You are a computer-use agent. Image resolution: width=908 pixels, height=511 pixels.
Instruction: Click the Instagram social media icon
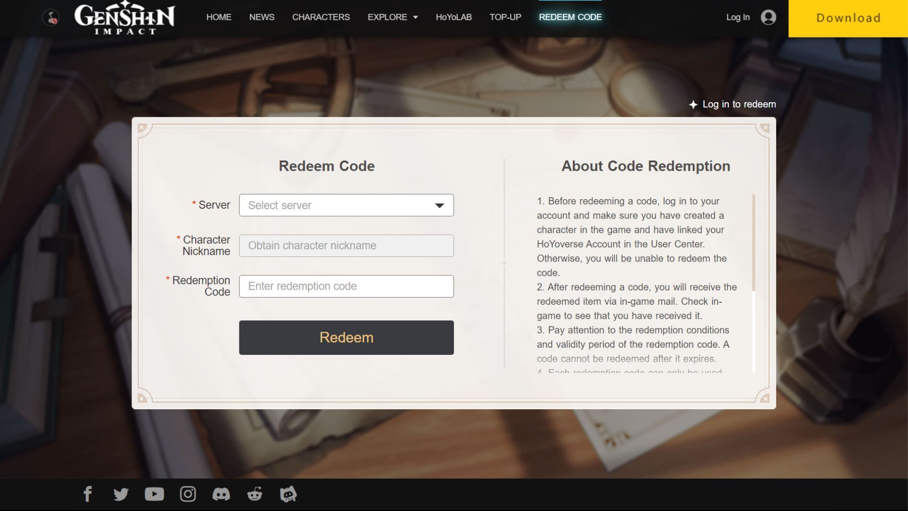[188, 493]
